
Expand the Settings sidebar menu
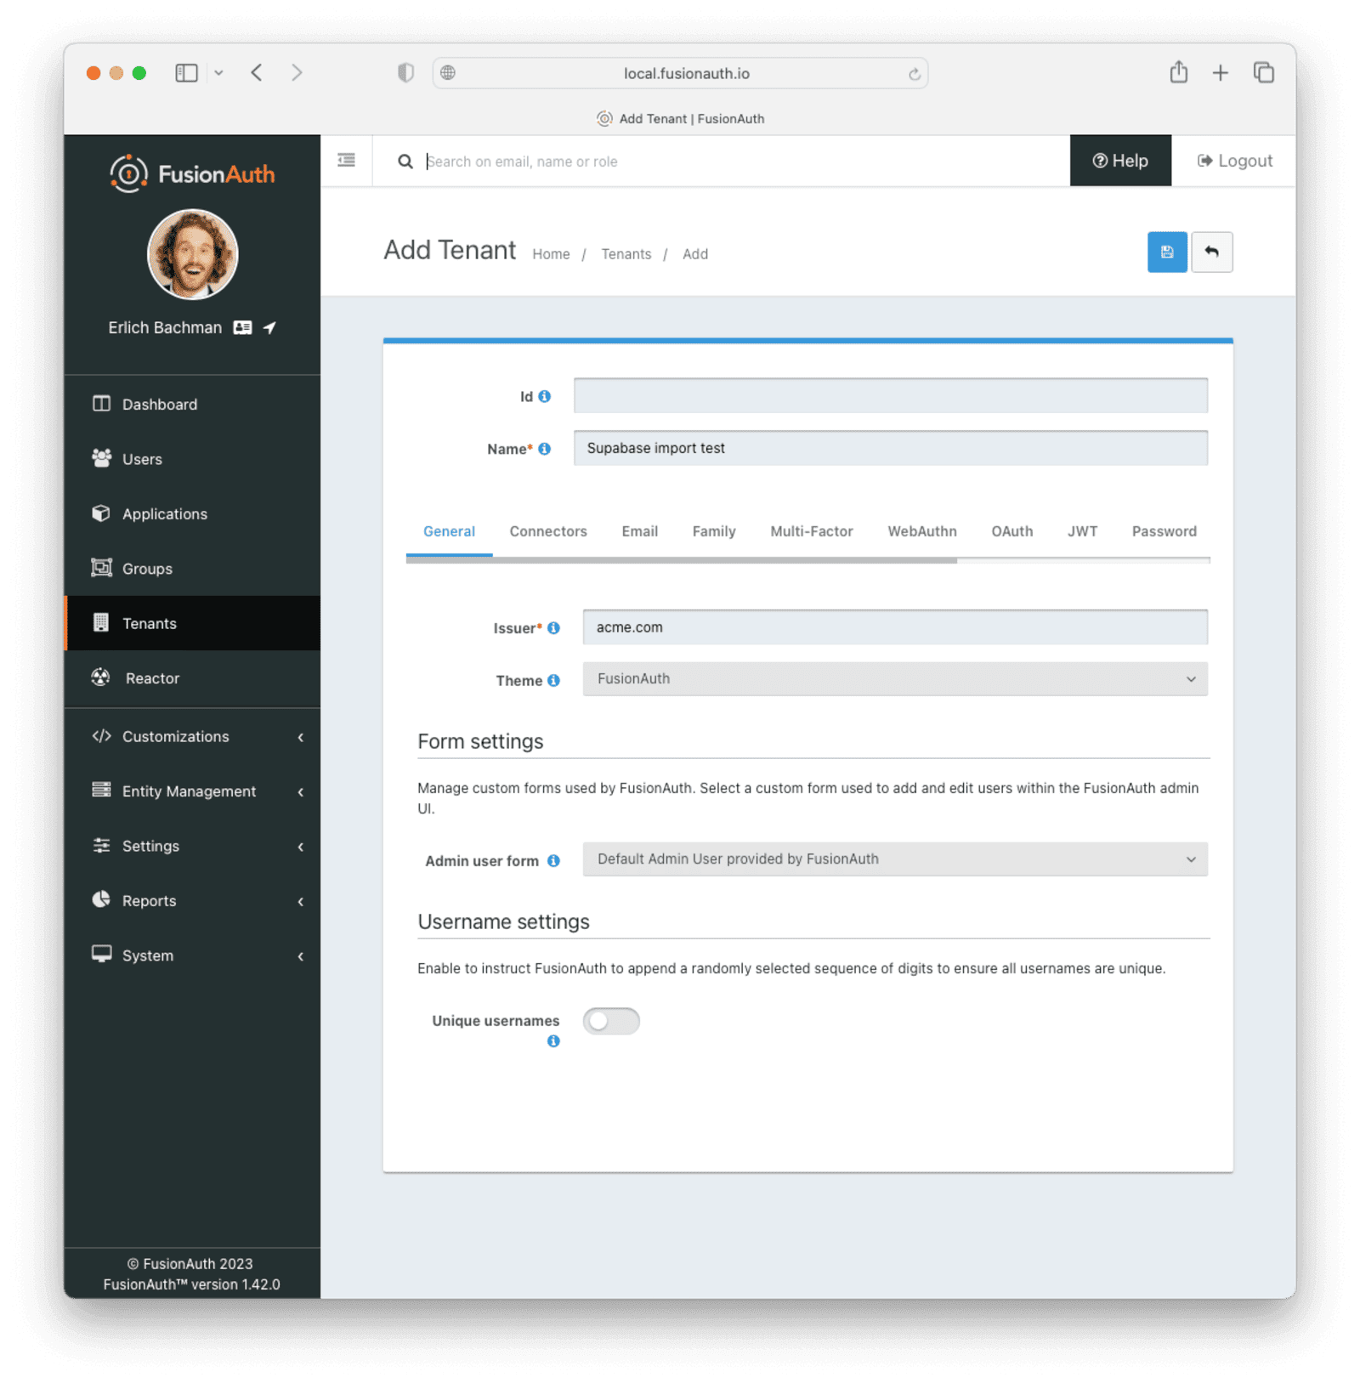coord(192,846)
